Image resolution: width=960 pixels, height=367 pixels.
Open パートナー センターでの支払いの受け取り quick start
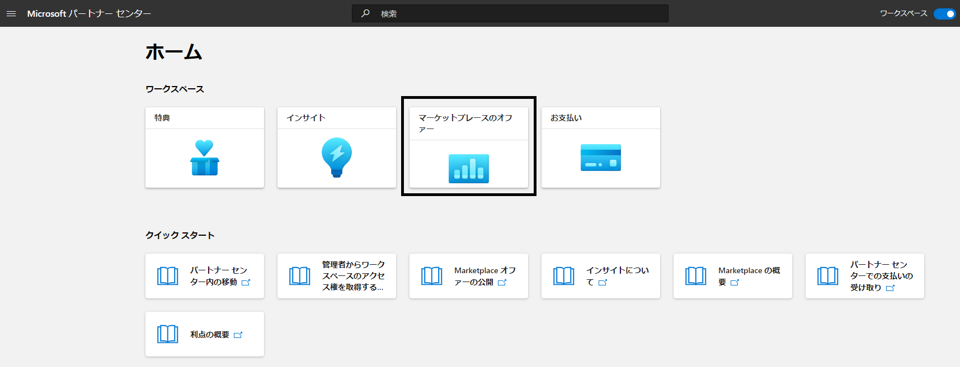(x=865, y=276)
